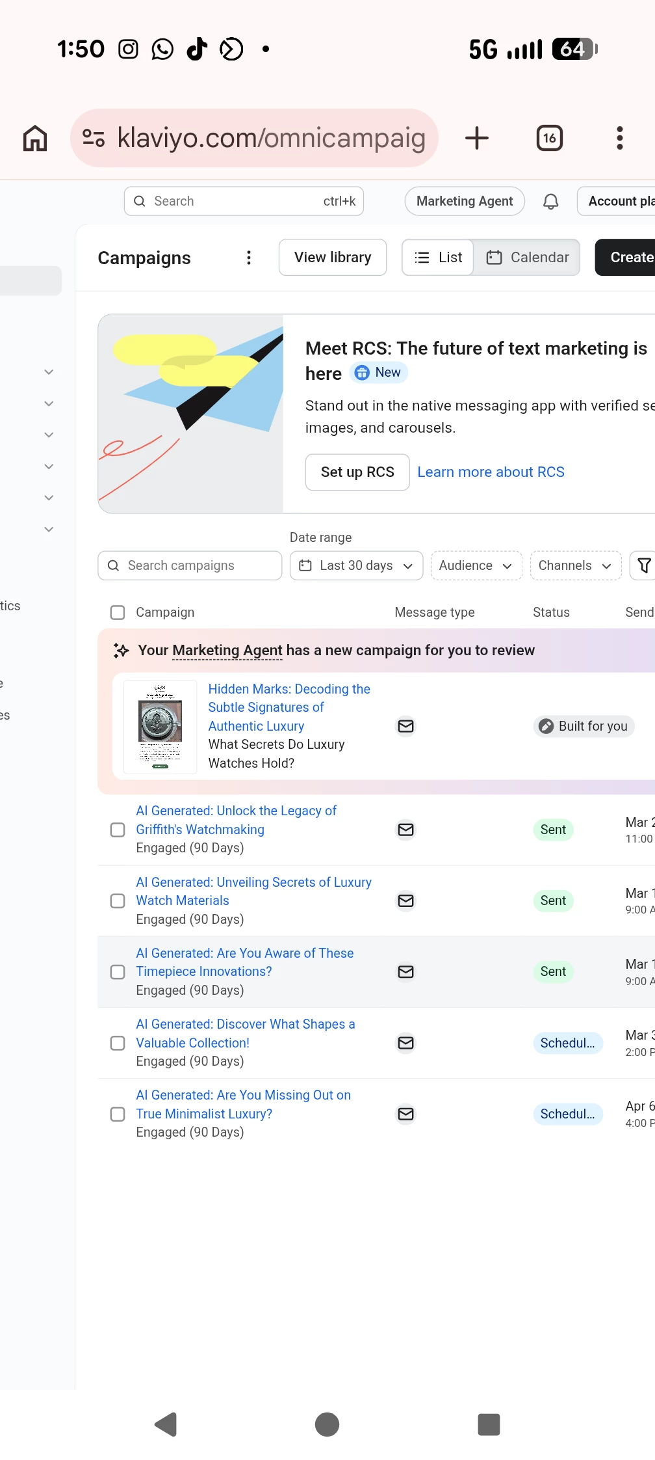Click the Create button
This screenshot has height=1460, width=655.
[625, 258]
